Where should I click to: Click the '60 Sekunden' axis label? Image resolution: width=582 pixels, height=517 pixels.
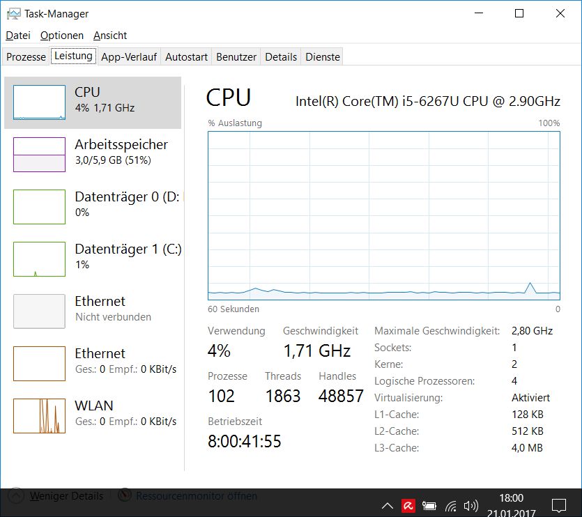point(233,309)
